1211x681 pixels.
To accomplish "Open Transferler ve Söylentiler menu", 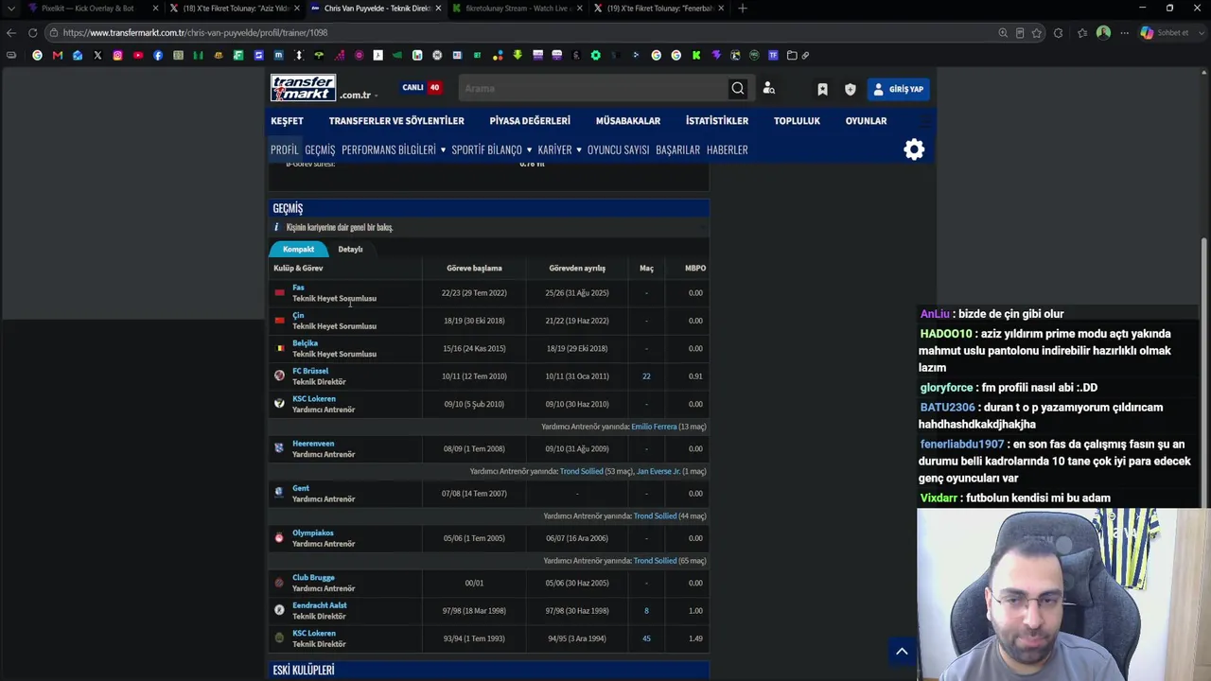I will [x=396, y=121].
